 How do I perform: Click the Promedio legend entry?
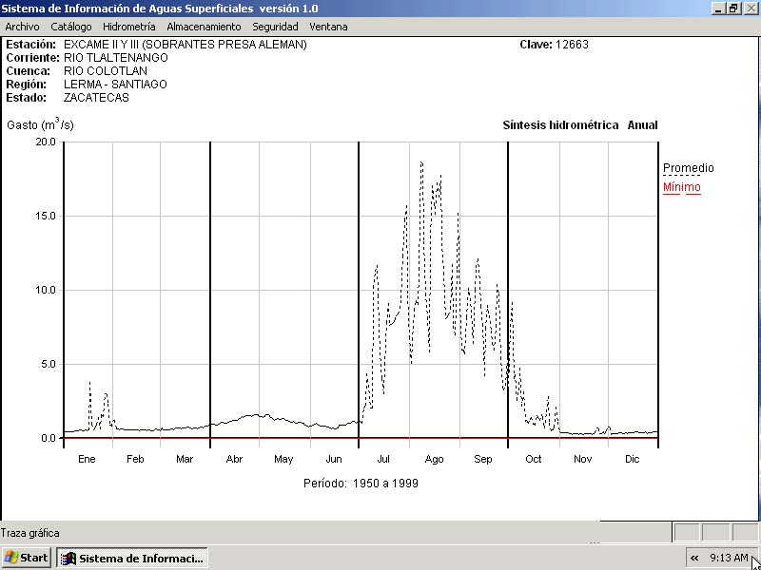click(688, 168)
